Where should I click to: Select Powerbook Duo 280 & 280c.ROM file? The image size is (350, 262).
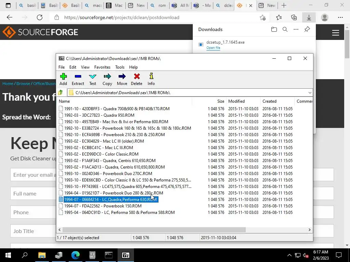click(111, 193)
